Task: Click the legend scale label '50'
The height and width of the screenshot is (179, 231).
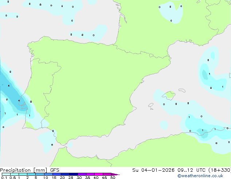Action: (113, 178)
